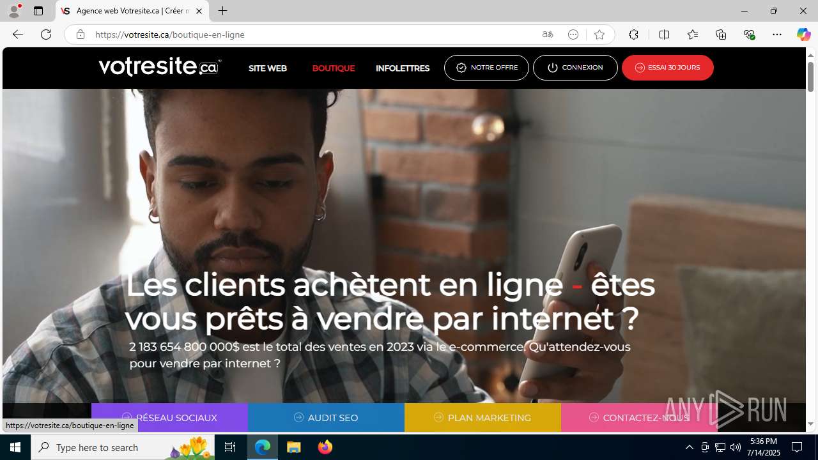
Task: Open a new tab with plus
Action: (x=222, y=11)
